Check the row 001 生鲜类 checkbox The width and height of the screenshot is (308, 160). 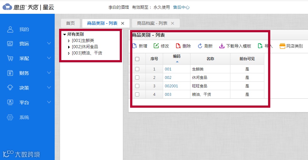tap(137, 69)
